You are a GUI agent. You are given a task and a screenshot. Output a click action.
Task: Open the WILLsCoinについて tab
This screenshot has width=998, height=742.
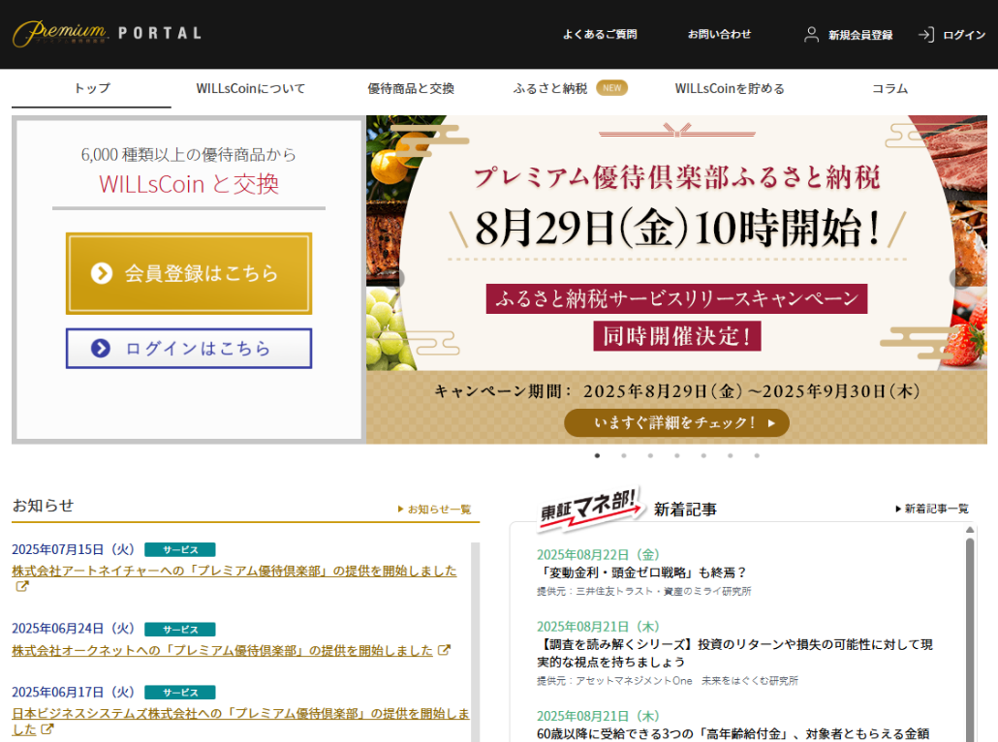250,88
